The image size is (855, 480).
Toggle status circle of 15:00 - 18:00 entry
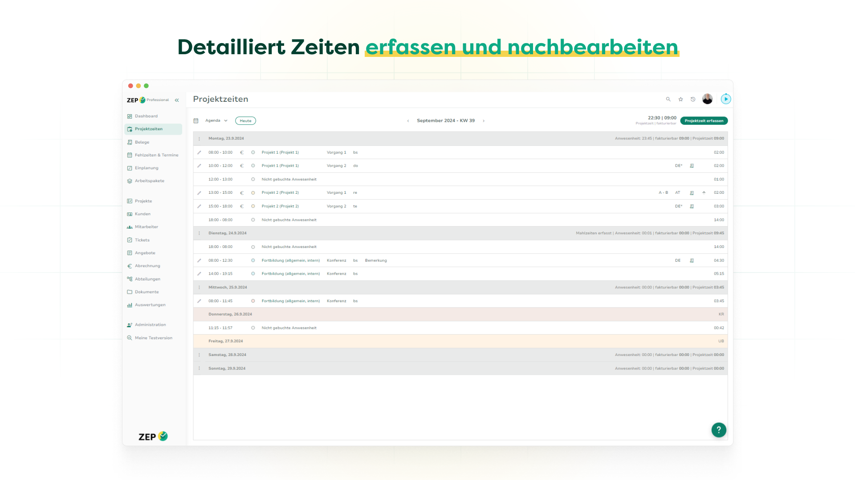[x=253, y=206]
